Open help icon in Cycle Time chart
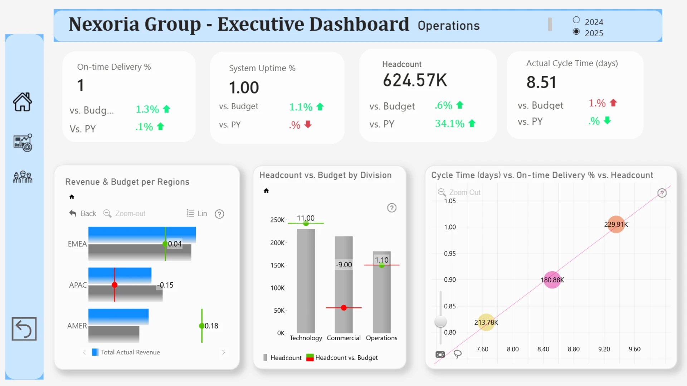 tap(662, 193)
